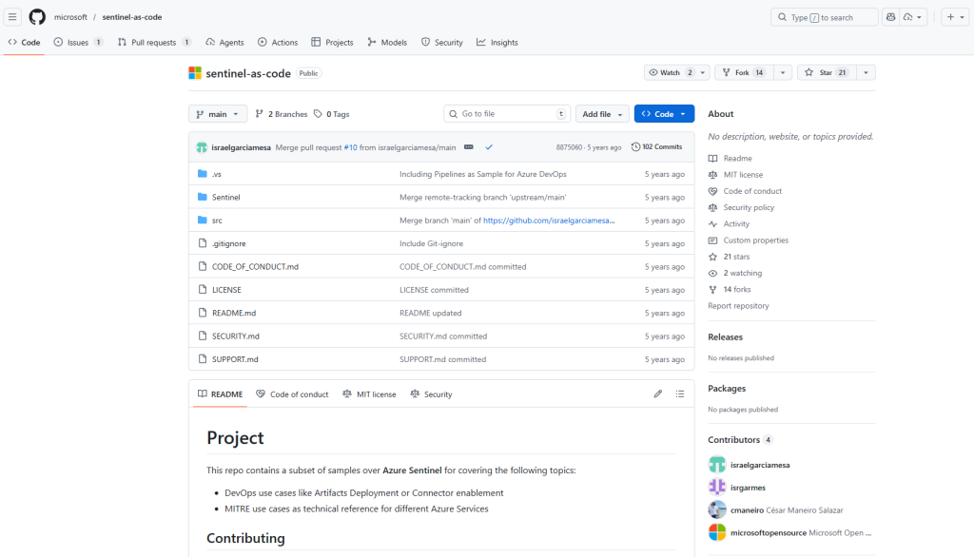Click the commit status checkmark icon
This screenshot has width=974, height=557.
tap(489, 147)
